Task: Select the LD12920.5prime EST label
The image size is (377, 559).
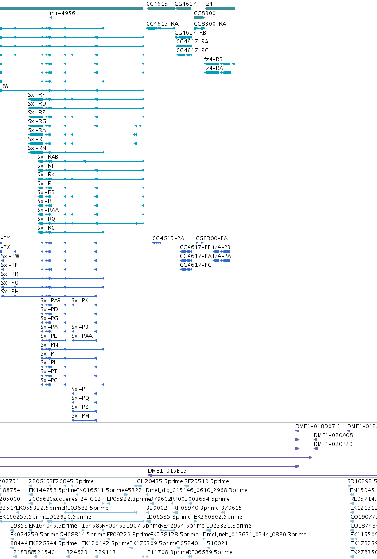Action: tap(69, 517)
